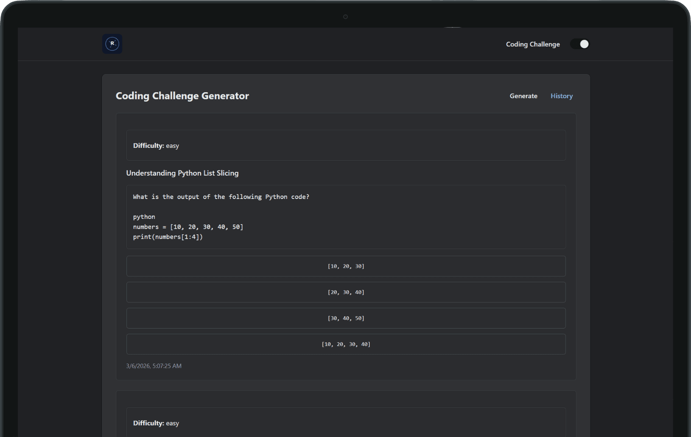Select the answer [20, 30, 40]
The width and height of the screenshot is (691, 437).
346,292
